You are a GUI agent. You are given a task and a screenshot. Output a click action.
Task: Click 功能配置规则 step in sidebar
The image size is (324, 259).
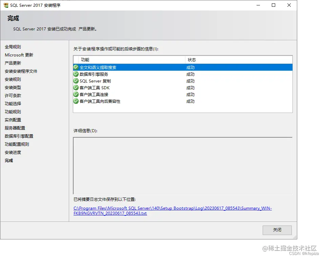point(17,144)
